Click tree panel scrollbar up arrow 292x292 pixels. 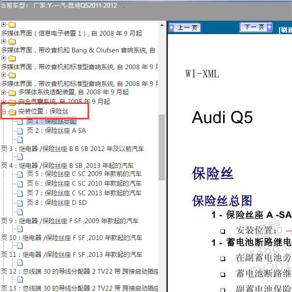(x=162, y=25)
